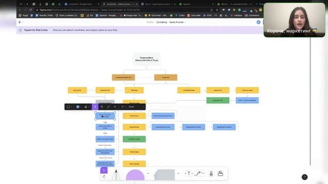Choose the purple circle Shapes tool
The width and height of the screenshot is (328, 184).
[135, 175]
